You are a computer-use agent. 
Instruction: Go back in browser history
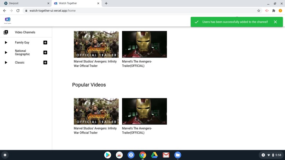[x=5, y=11]
